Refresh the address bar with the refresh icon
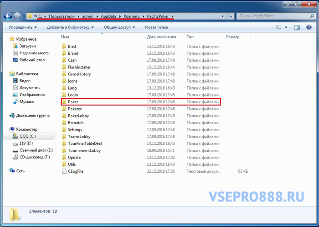Viewport: 319px width, 227px height. pos(230,16)
